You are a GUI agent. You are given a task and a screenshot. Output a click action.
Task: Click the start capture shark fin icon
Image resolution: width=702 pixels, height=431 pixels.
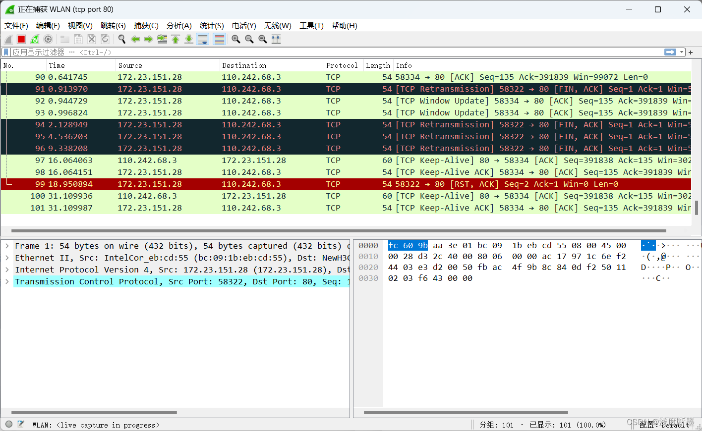(x=8, y=39)
